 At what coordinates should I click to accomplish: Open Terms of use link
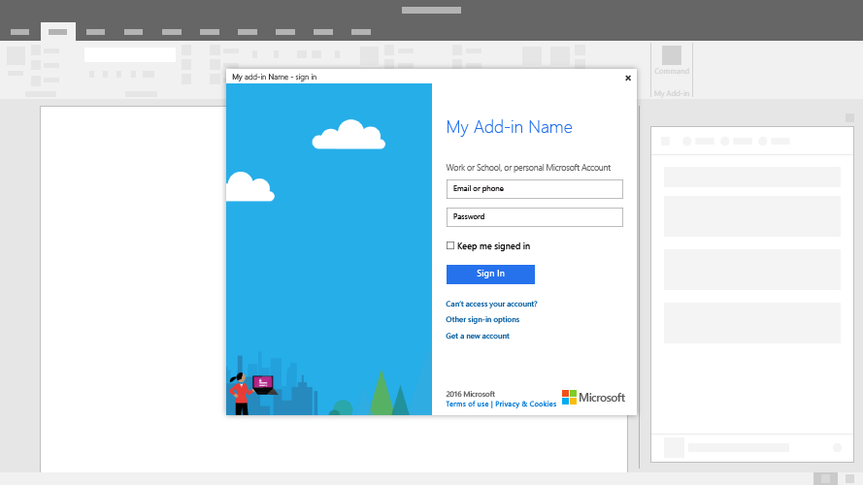tap(467, 404)
